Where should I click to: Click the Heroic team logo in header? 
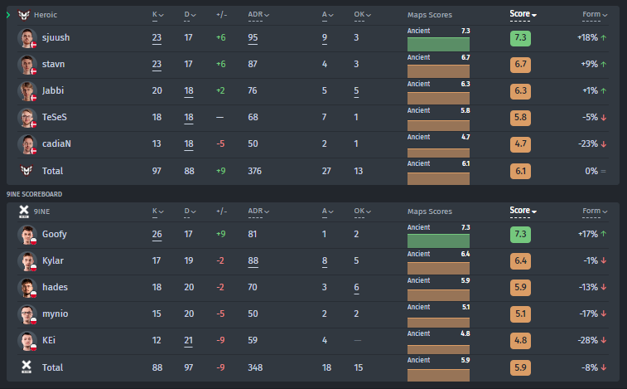[x=24, y=15]
